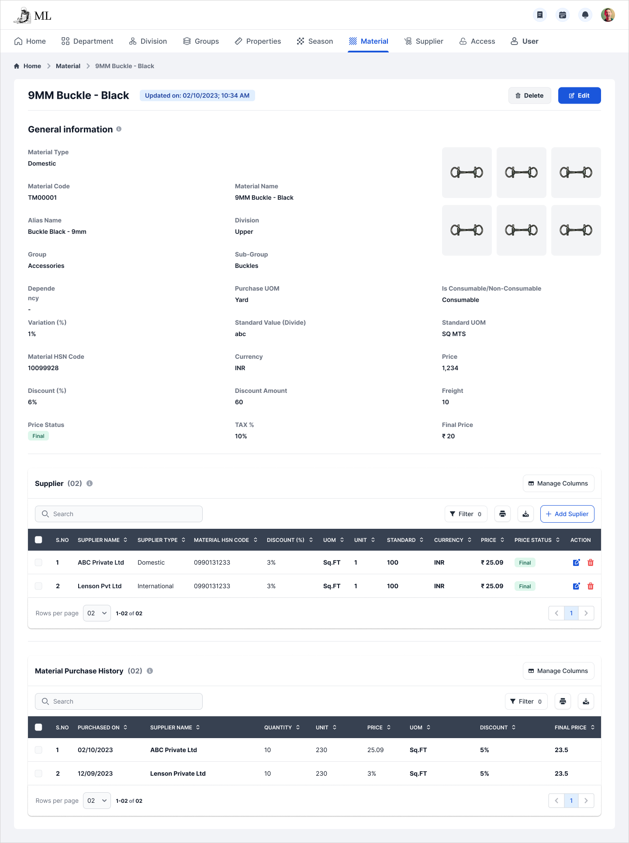Tick the 12/09/2023 purchase row checkbox
629x843 pixels.
point(38,774)
